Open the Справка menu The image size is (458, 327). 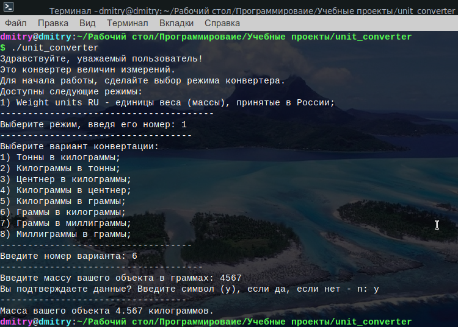[x=222, y=23]
